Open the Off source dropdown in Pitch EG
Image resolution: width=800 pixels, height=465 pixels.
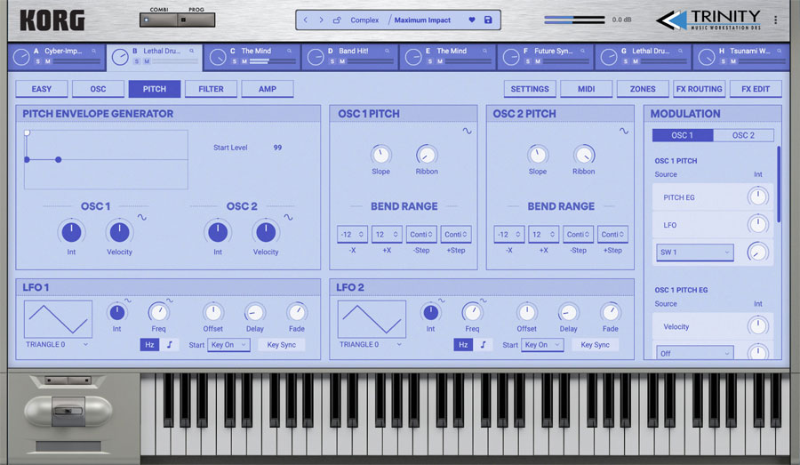(x=695, y=353)
